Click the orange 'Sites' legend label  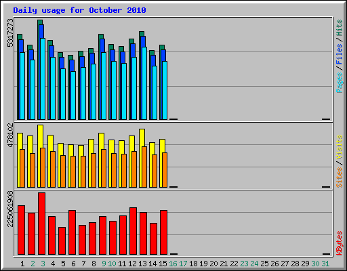point(339,178)
